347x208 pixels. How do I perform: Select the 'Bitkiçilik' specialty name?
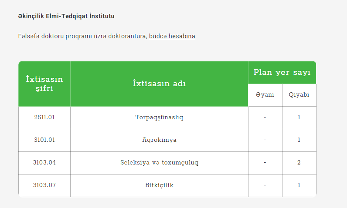159,185
